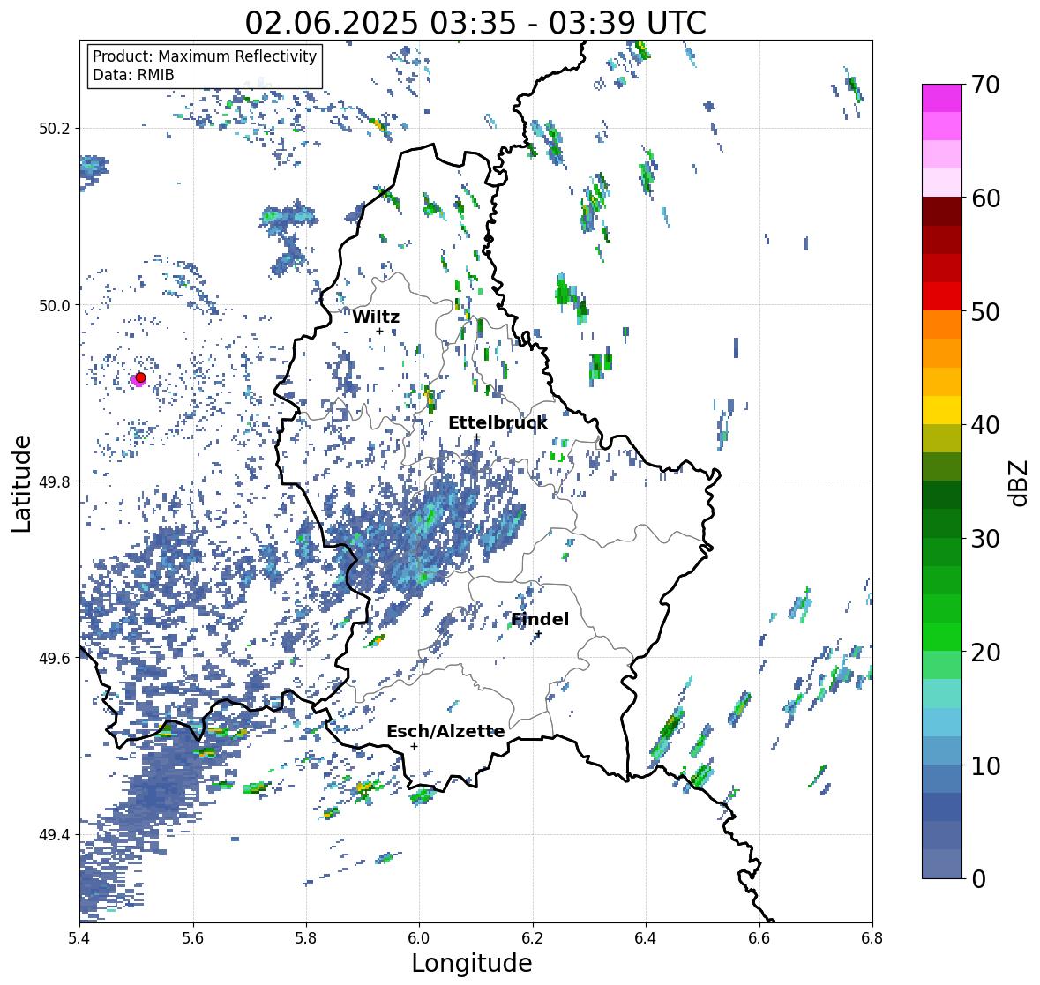
Task: Click the longitude tick label 6.4
Action: point(646,937)
